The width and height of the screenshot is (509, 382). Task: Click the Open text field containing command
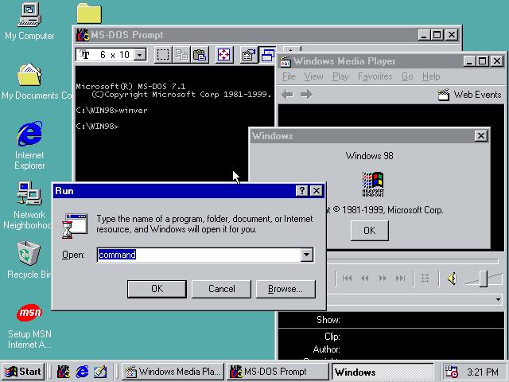pos(199,255)
